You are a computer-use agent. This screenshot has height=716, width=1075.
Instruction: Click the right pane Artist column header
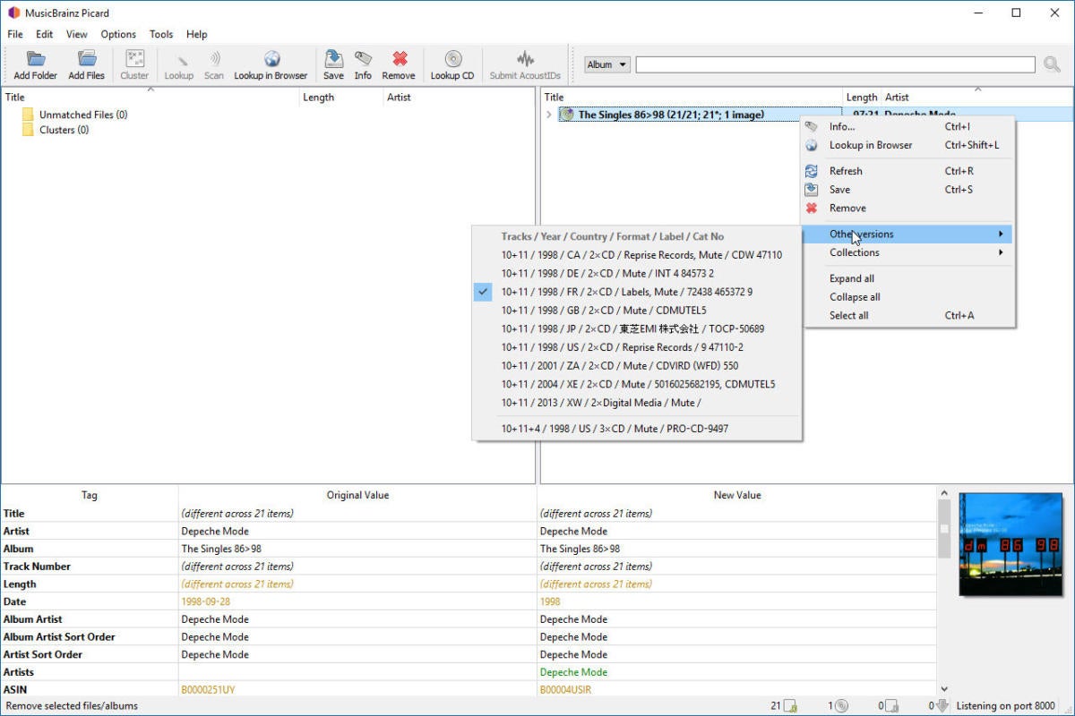click(x=976, y=98)
